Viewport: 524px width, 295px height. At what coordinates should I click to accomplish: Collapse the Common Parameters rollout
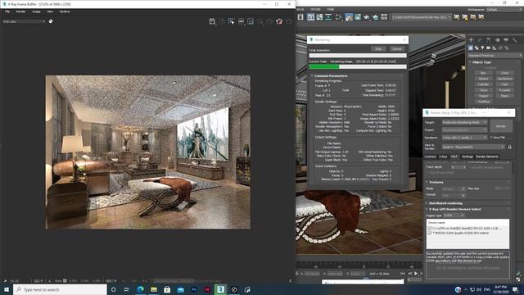tap(331, 76)
